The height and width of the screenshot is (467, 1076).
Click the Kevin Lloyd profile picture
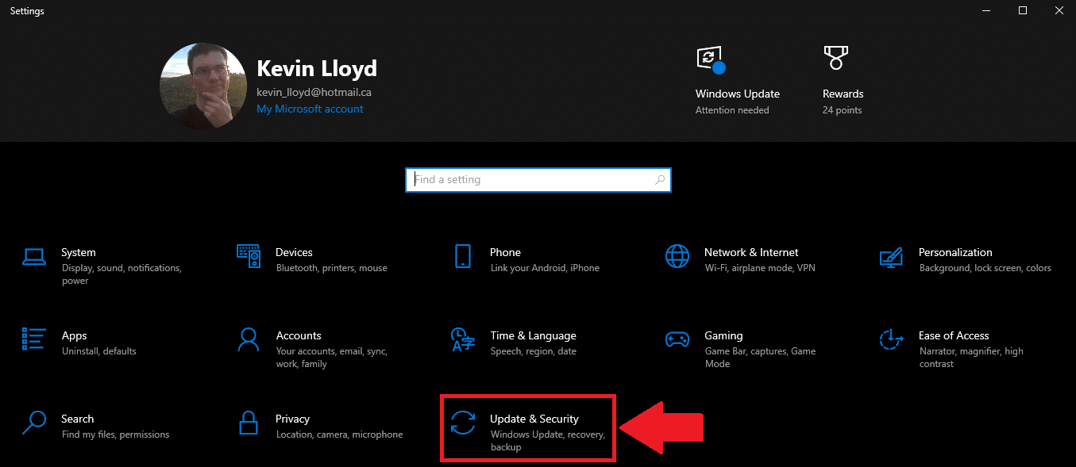pos(203,86)
